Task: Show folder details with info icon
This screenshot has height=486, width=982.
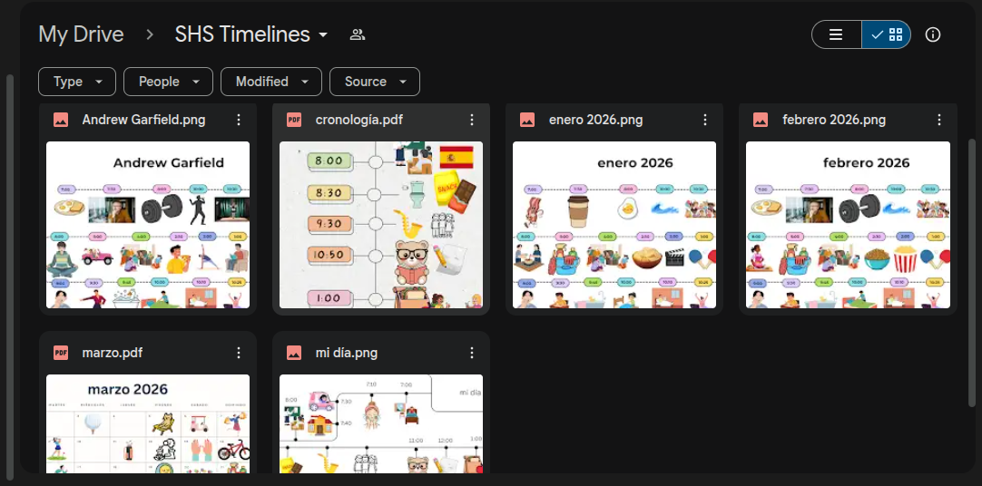Action: pos(932,34)
